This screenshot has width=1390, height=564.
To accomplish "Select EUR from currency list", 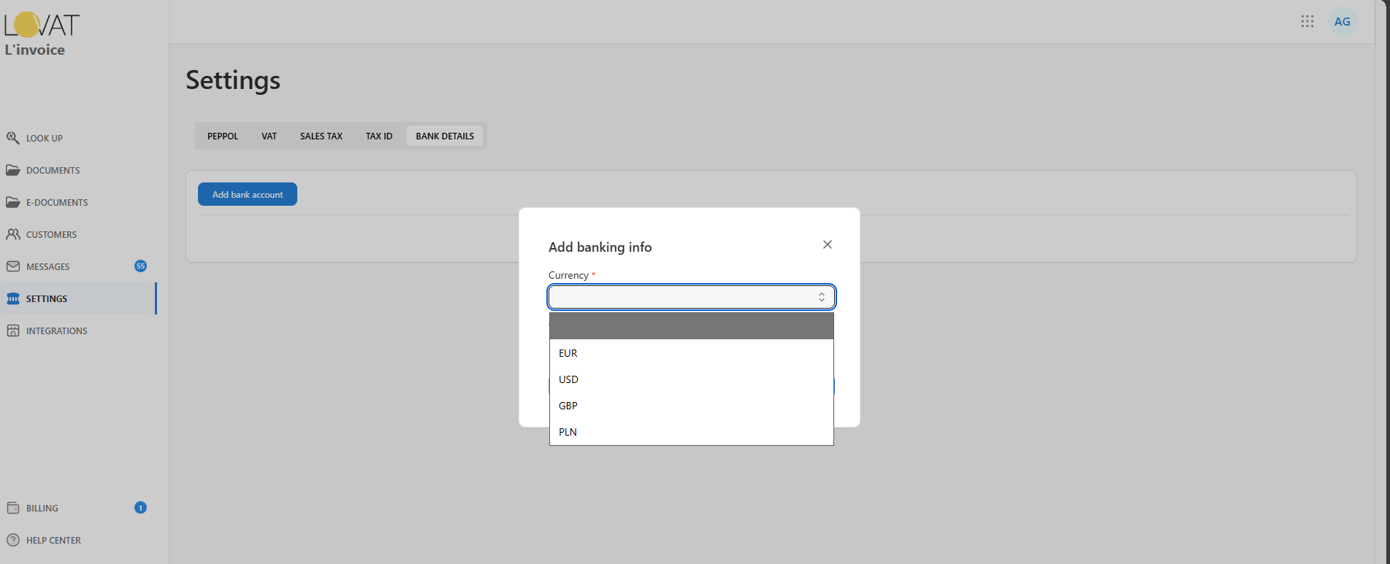I will (568, 353).
